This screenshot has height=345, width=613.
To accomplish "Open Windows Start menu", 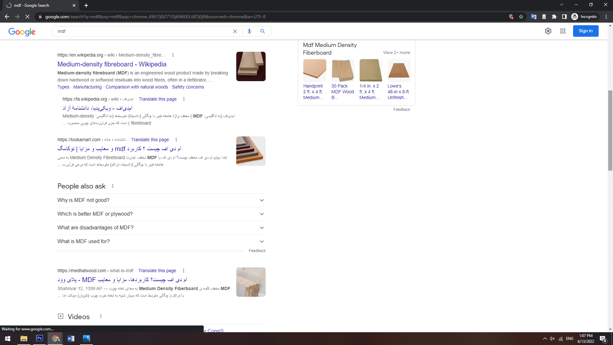I will [x=8, y=339].
